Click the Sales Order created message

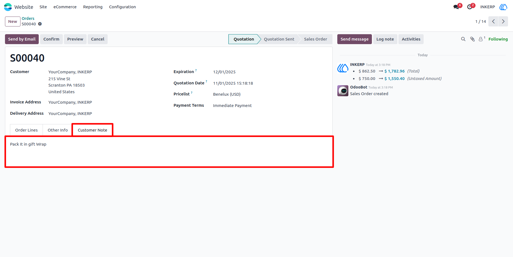[369, 94]
